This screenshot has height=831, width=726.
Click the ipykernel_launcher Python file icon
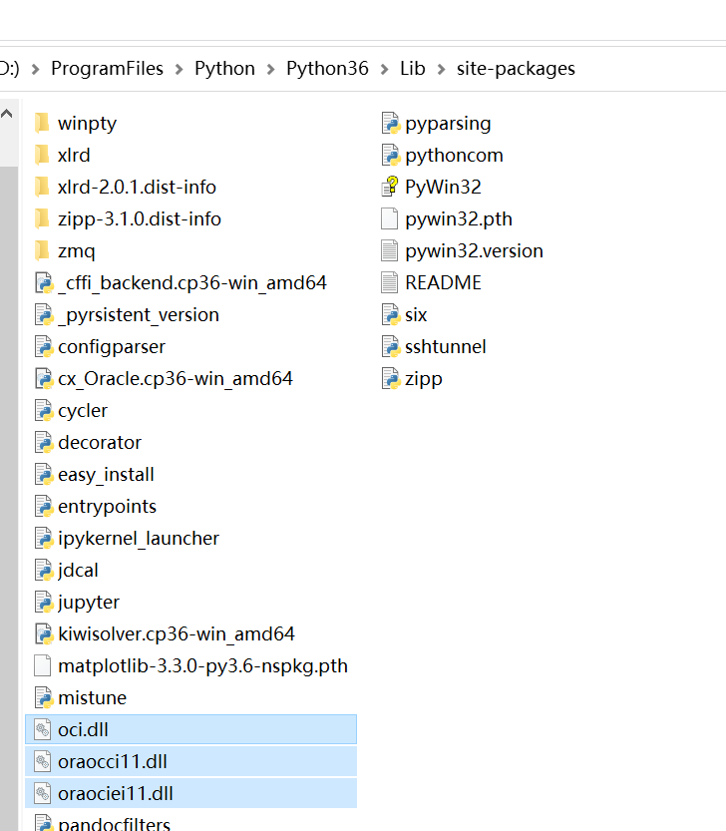(44, 538)
